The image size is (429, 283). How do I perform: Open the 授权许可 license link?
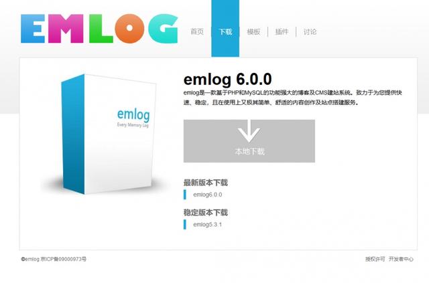coord(375,259)
